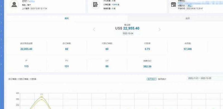
Task: Click the 400 label on chart axis
Action: (x=18, y=93)
